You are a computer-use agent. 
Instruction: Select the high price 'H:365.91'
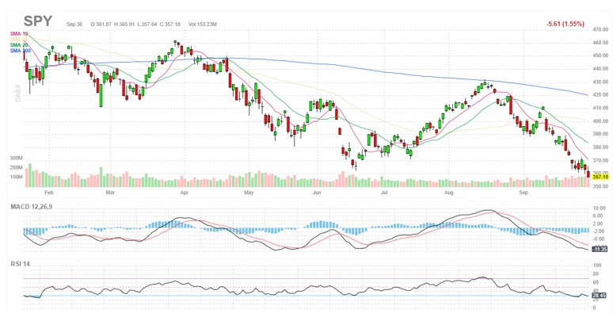(x=124, y=25)
